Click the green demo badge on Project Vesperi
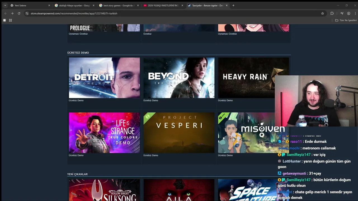Screen dimensions: 358x201 point(148,116)
